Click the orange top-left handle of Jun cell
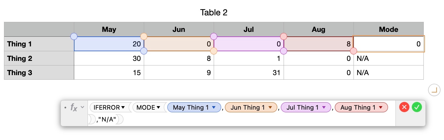This screenshot has height=140, width=444. click(144, 36)
